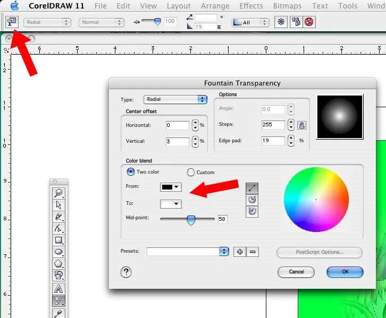Viewport: 386px width, 318px height.
Task: Open the From color dropdown
Action: tap(171, 187)
